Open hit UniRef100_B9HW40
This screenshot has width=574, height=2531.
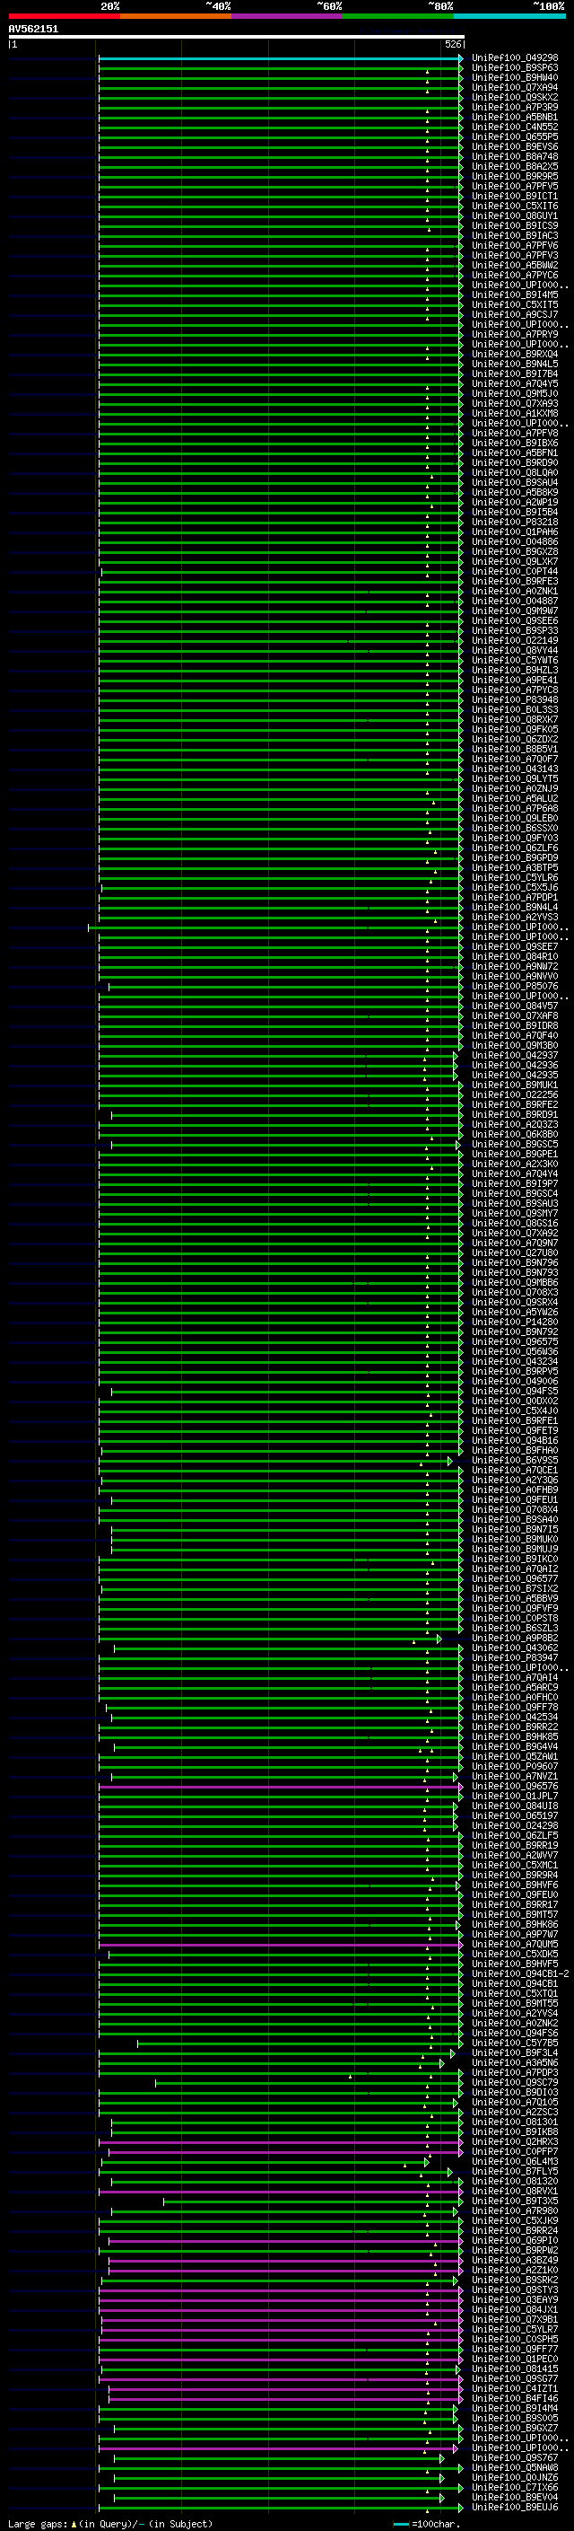tap(515, 77)
